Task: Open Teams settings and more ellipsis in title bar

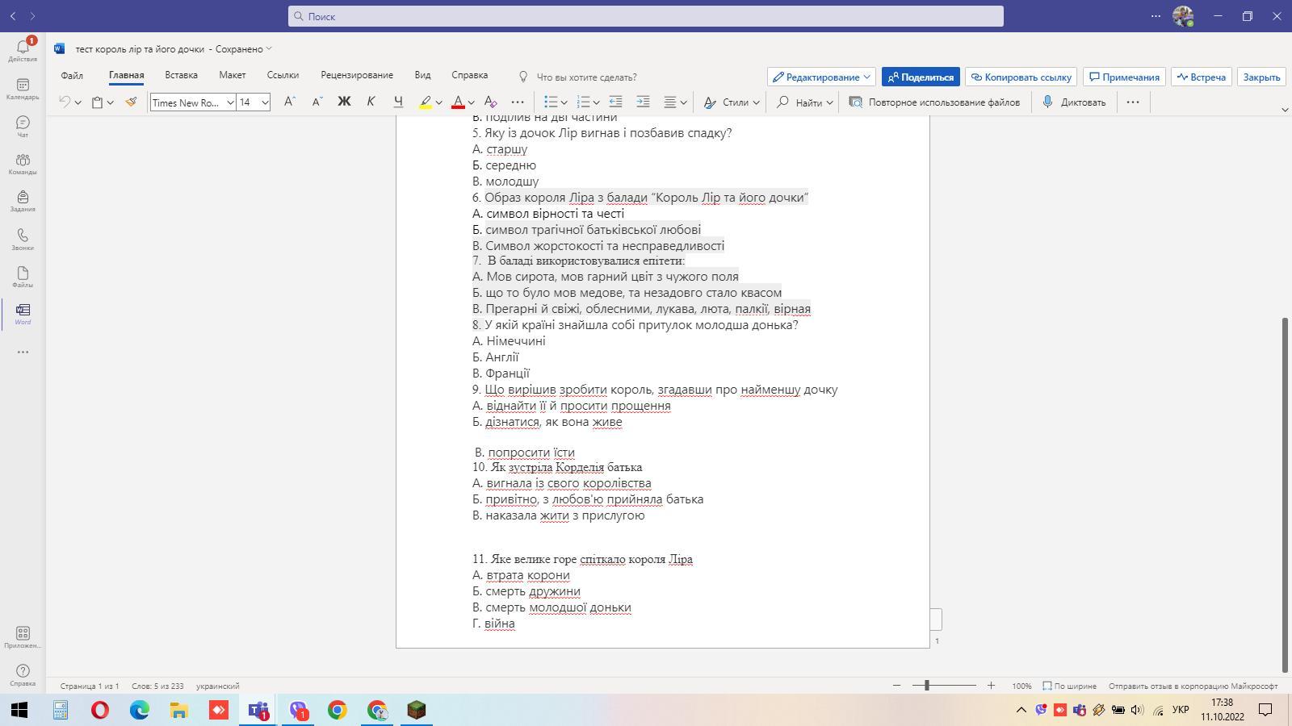Action: pyautogui.click(x=1156, y=16)
